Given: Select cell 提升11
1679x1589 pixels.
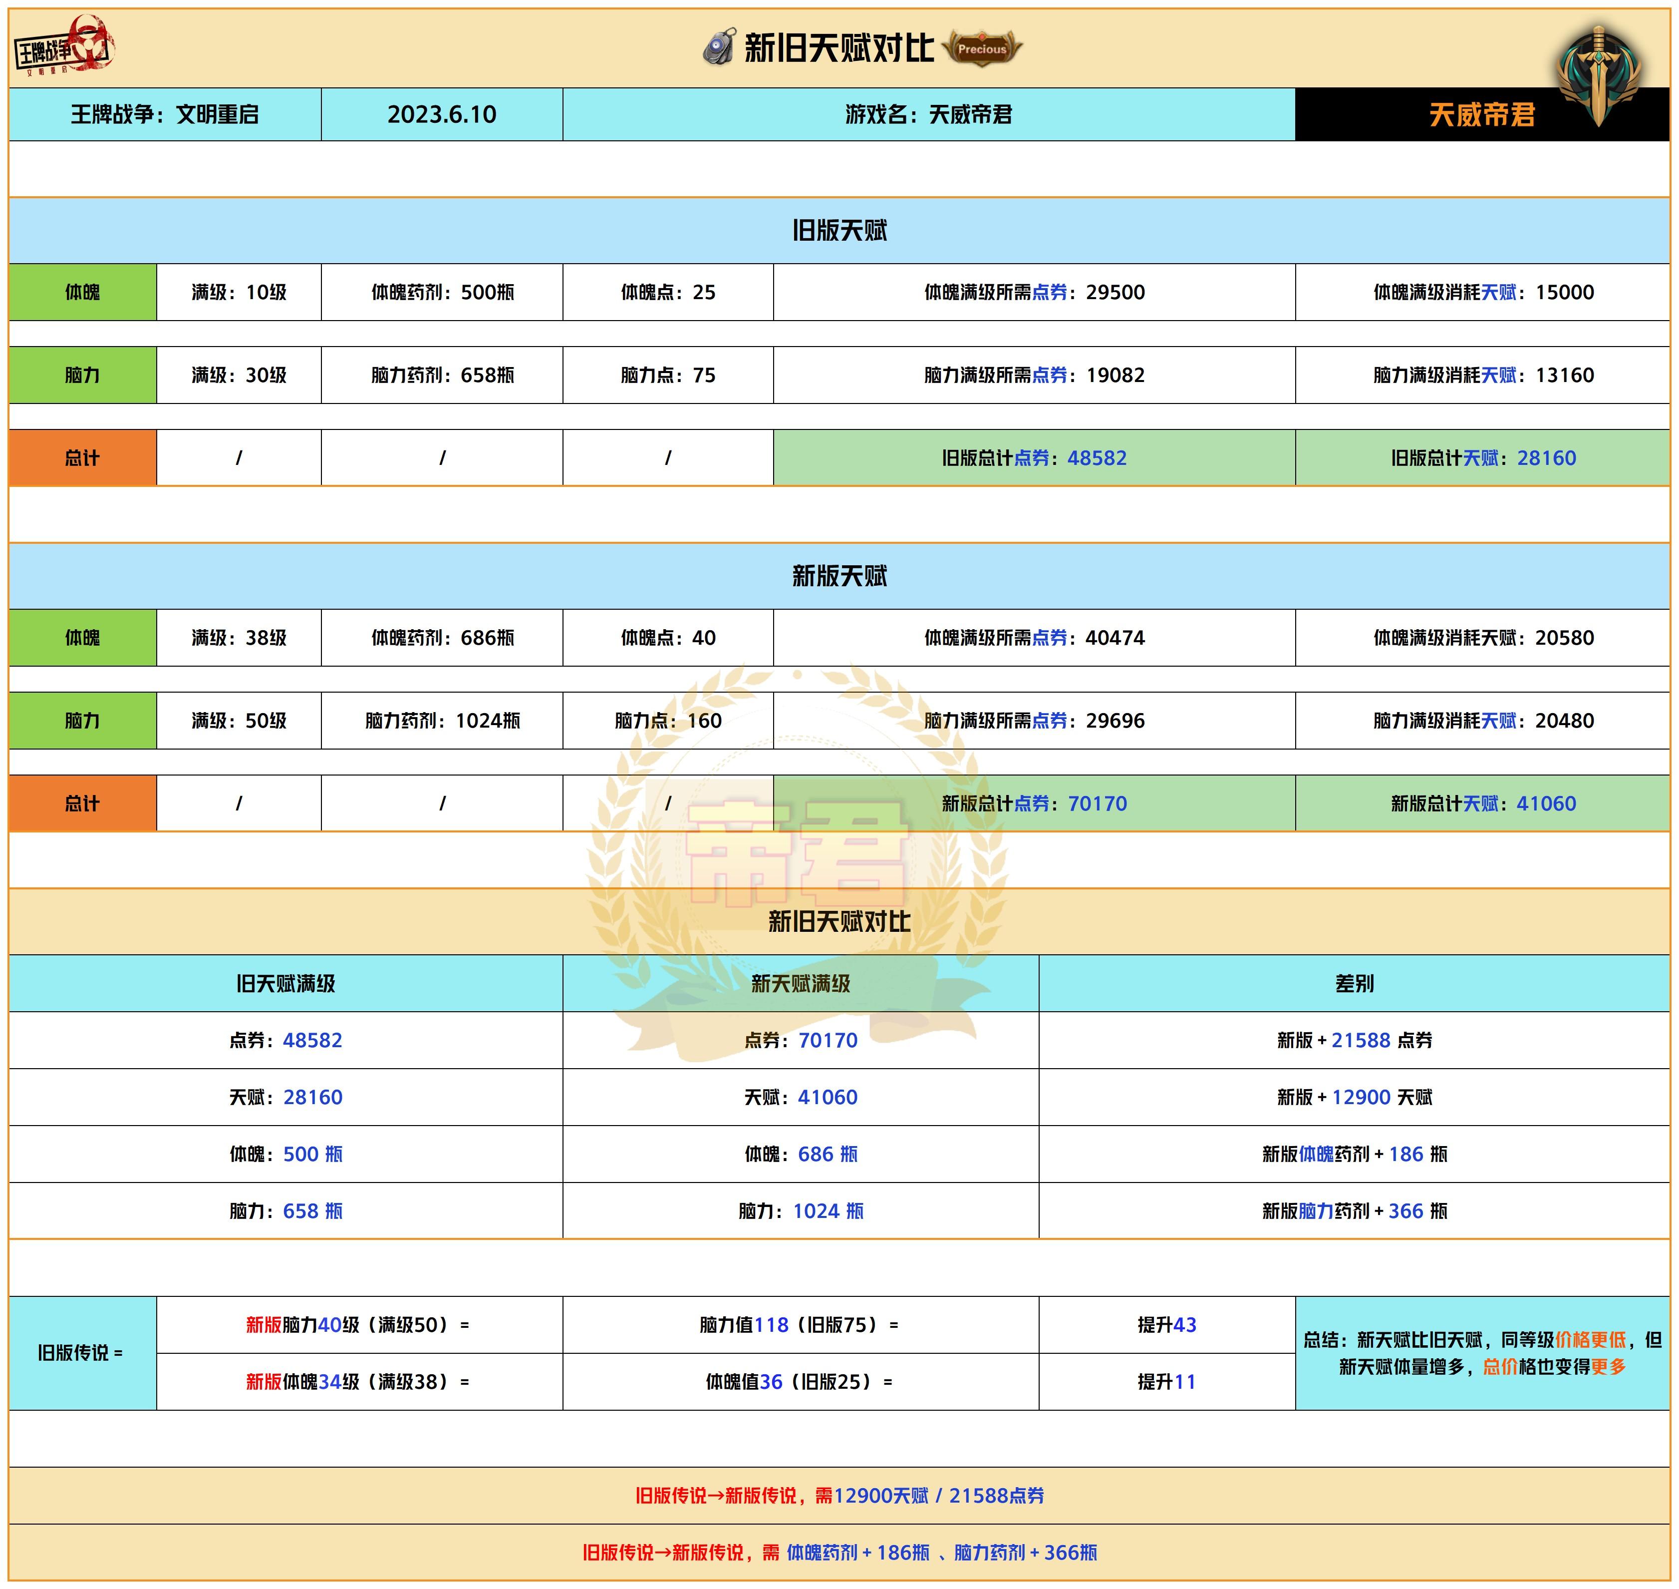Looking at the screenshot, I should [1167, 1382].
